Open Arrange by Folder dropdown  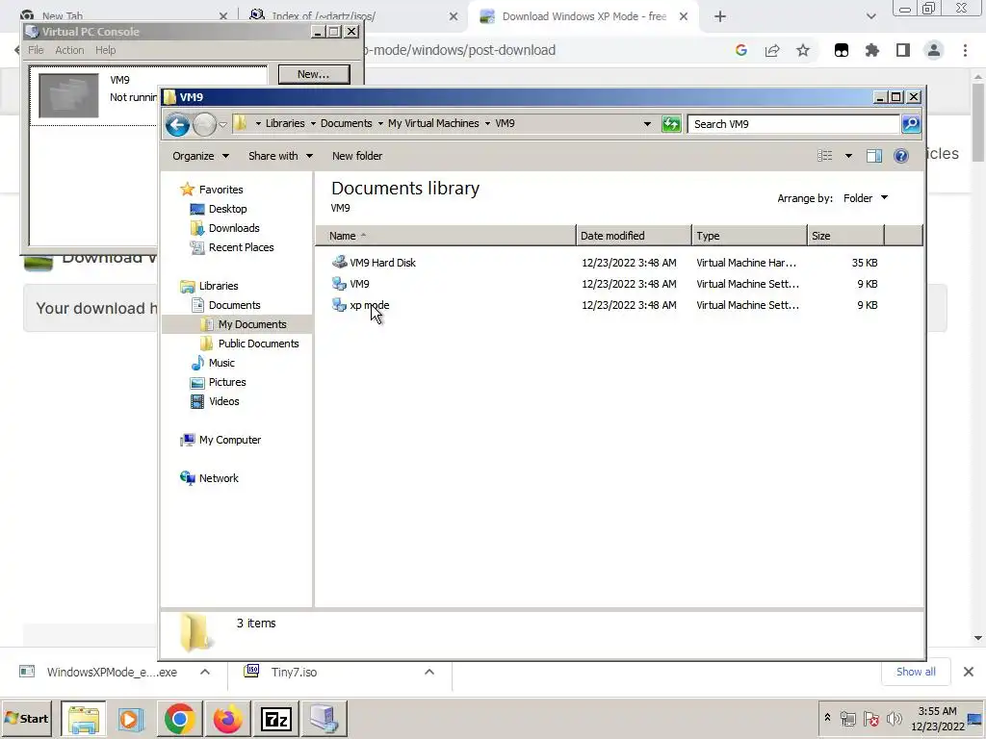[x=866, y=198]
